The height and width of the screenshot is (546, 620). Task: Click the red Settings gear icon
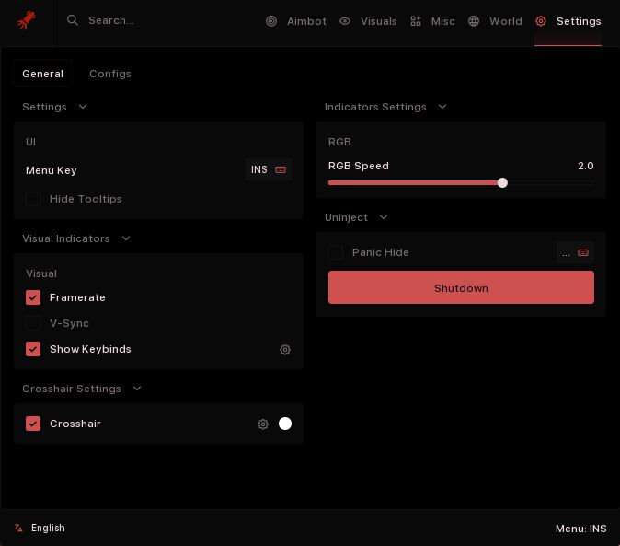[541, 21]
